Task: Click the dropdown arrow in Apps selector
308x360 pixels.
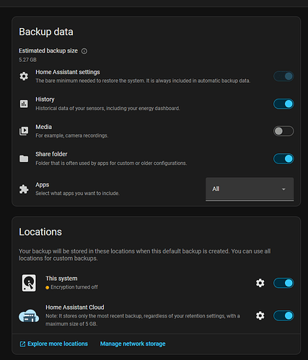Action: pyautogui.click(x=283, y=189)
